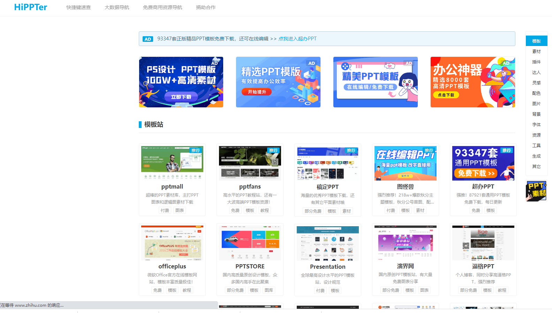Jump to 其它 section in sidebar
This screenshot has width=552, height=313.
point(536,167)
